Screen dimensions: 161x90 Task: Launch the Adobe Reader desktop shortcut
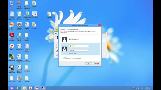click(12, 37)
